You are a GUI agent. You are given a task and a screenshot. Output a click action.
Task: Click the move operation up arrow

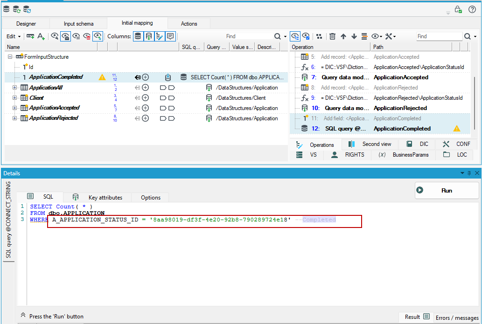click(x=343, y=36)
